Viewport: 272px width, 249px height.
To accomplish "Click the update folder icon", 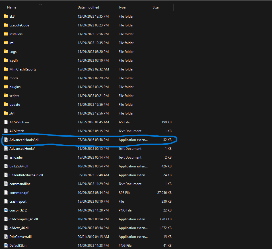I will pyautogui.click(x=6, y=104).
